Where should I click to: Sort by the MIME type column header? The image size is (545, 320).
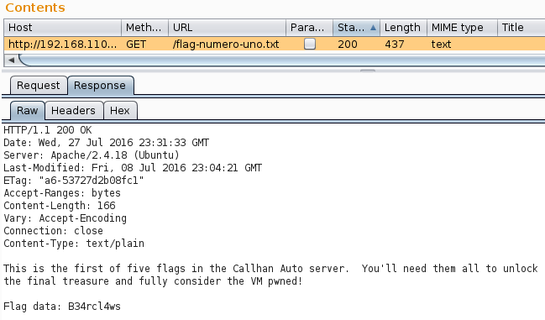(462, 28)
